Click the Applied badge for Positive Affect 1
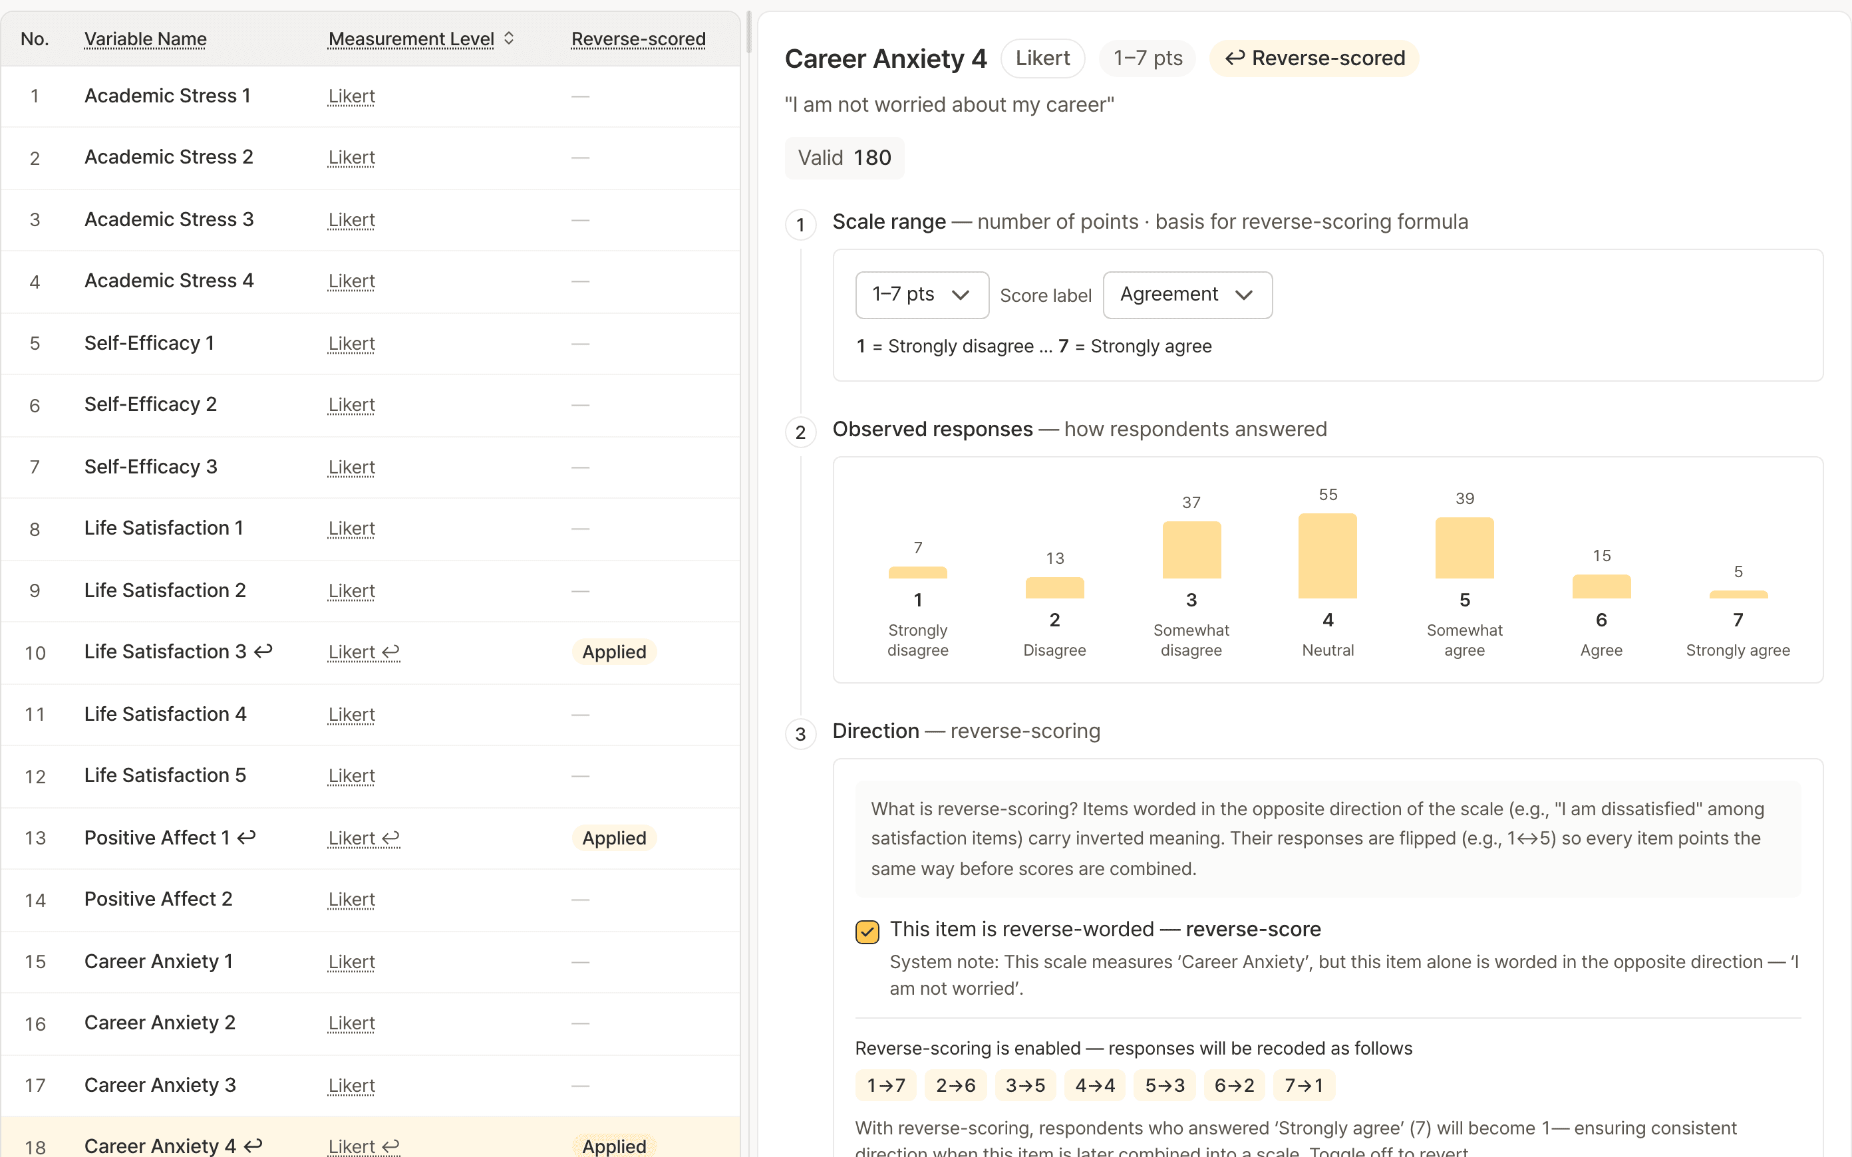The height and width of the screenshot is (1157, 1852). point(614,838)
